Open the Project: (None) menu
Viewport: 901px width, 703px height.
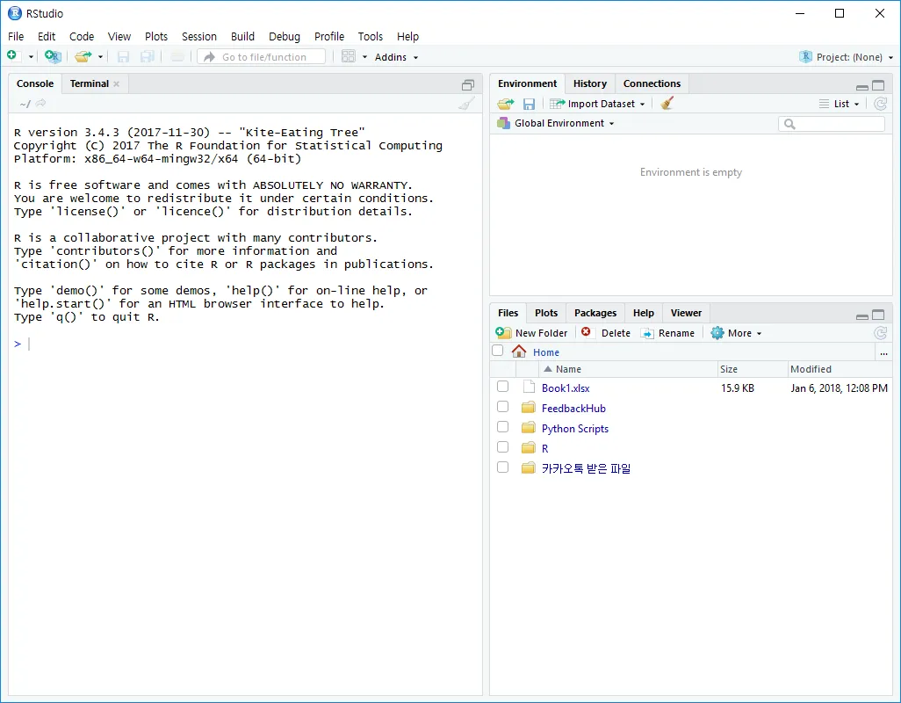846,57
